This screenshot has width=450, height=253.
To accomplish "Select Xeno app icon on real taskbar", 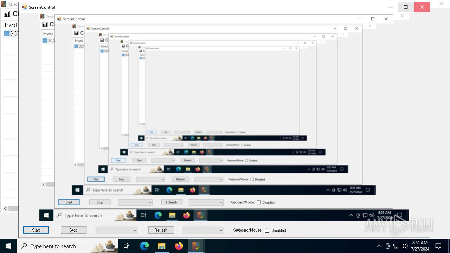I will pyautogui.click(x=196, y=246).
